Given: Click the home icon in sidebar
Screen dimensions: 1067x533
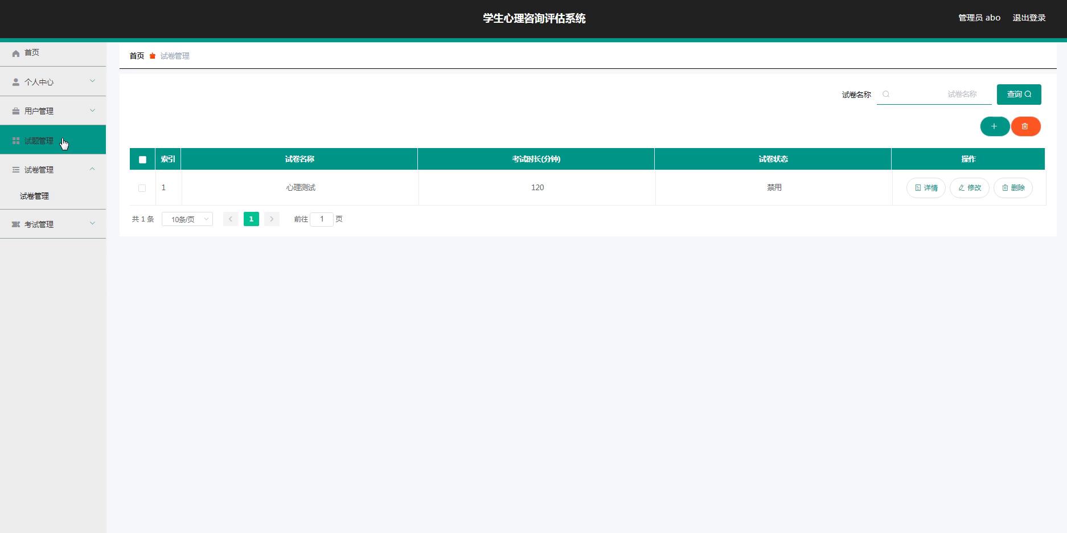Looking at the screenshot, I should pos(16,53).
